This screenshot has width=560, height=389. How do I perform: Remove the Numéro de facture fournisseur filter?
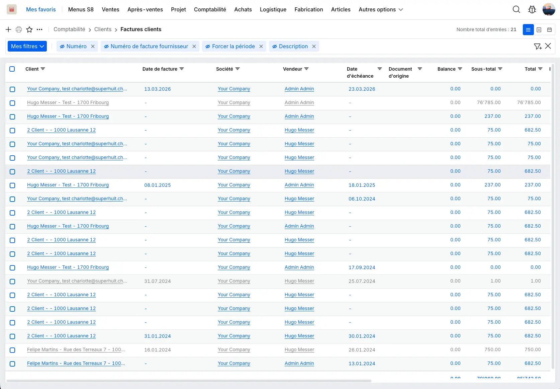pyautogui.click(x=194, y=47)
